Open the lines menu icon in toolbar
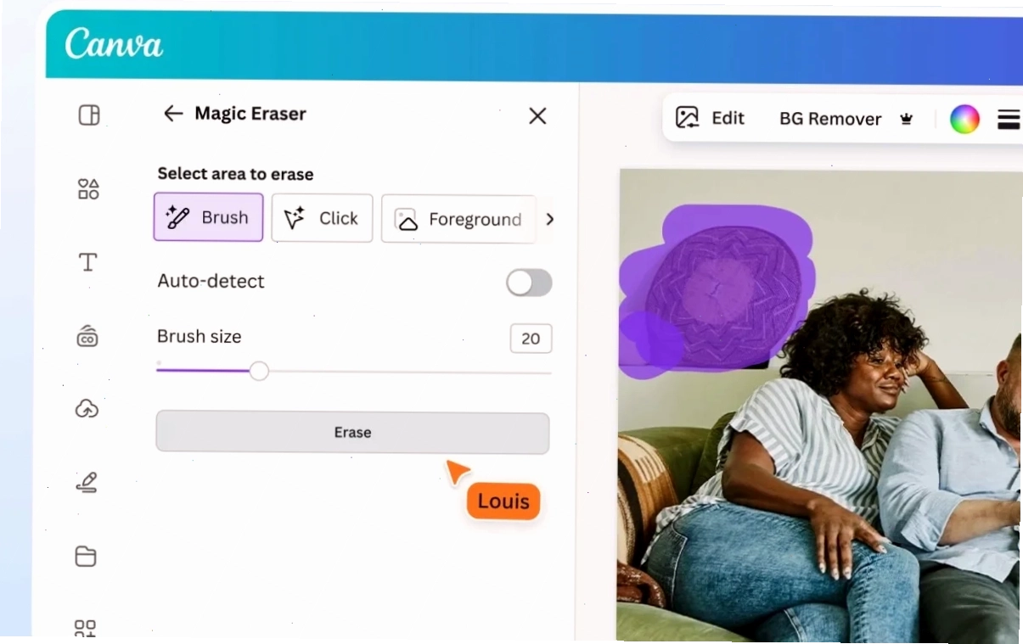This screenshot has width=1023, height=644. 1009,119
